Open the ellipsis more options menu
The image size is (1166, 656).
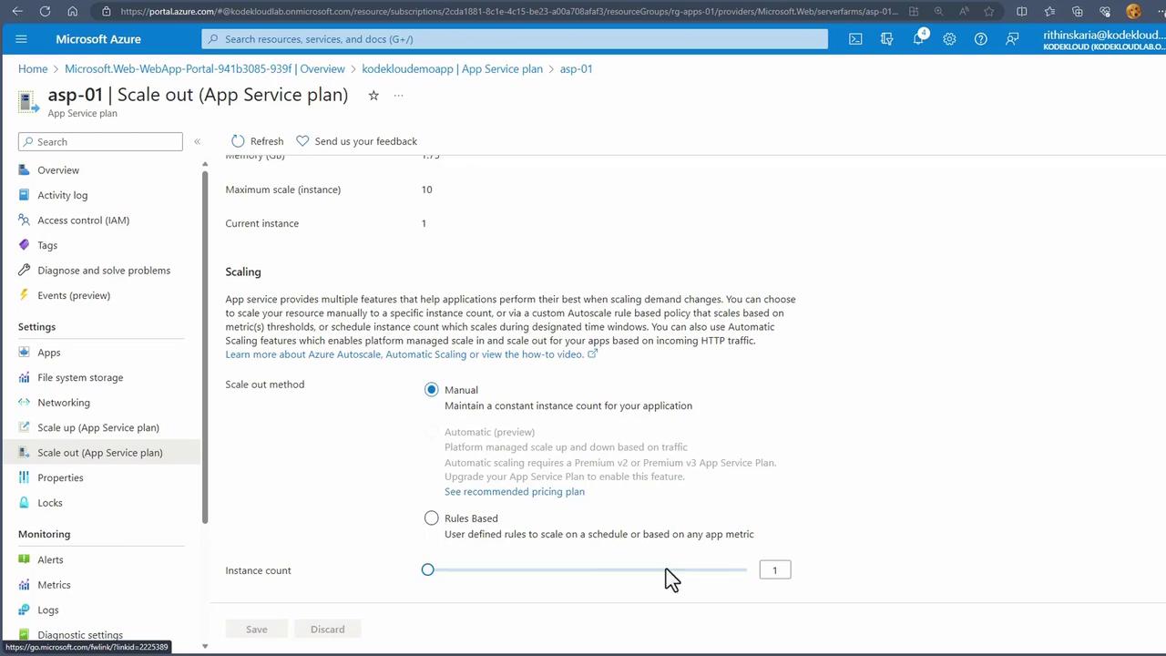tap(398, 96)
